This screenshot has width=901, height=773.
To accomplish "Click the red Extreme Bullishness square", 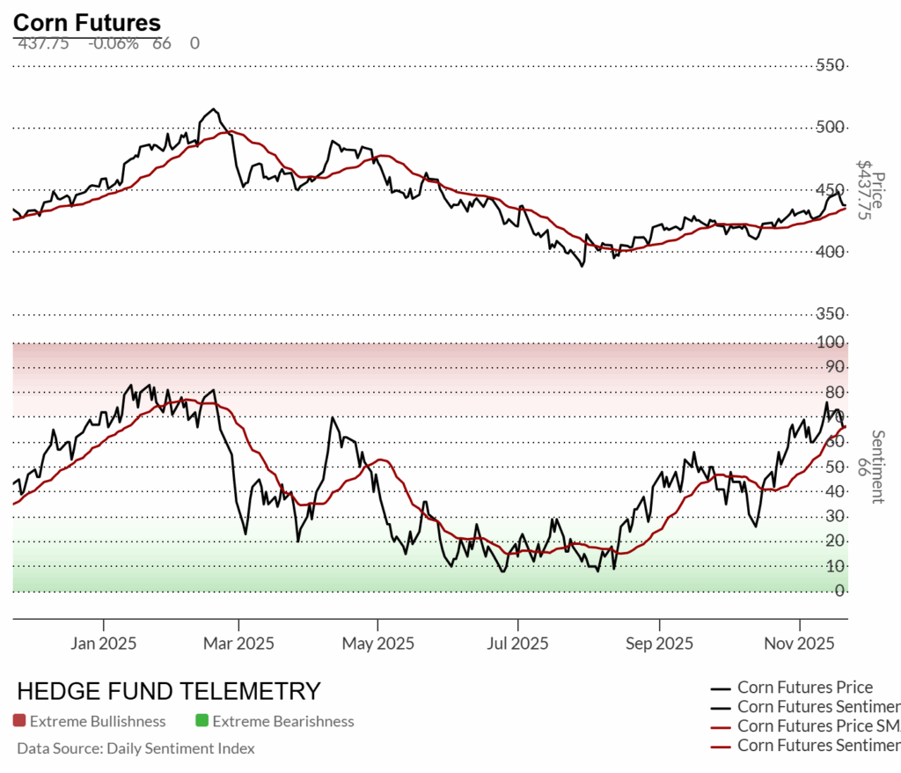I will [19, 721].
